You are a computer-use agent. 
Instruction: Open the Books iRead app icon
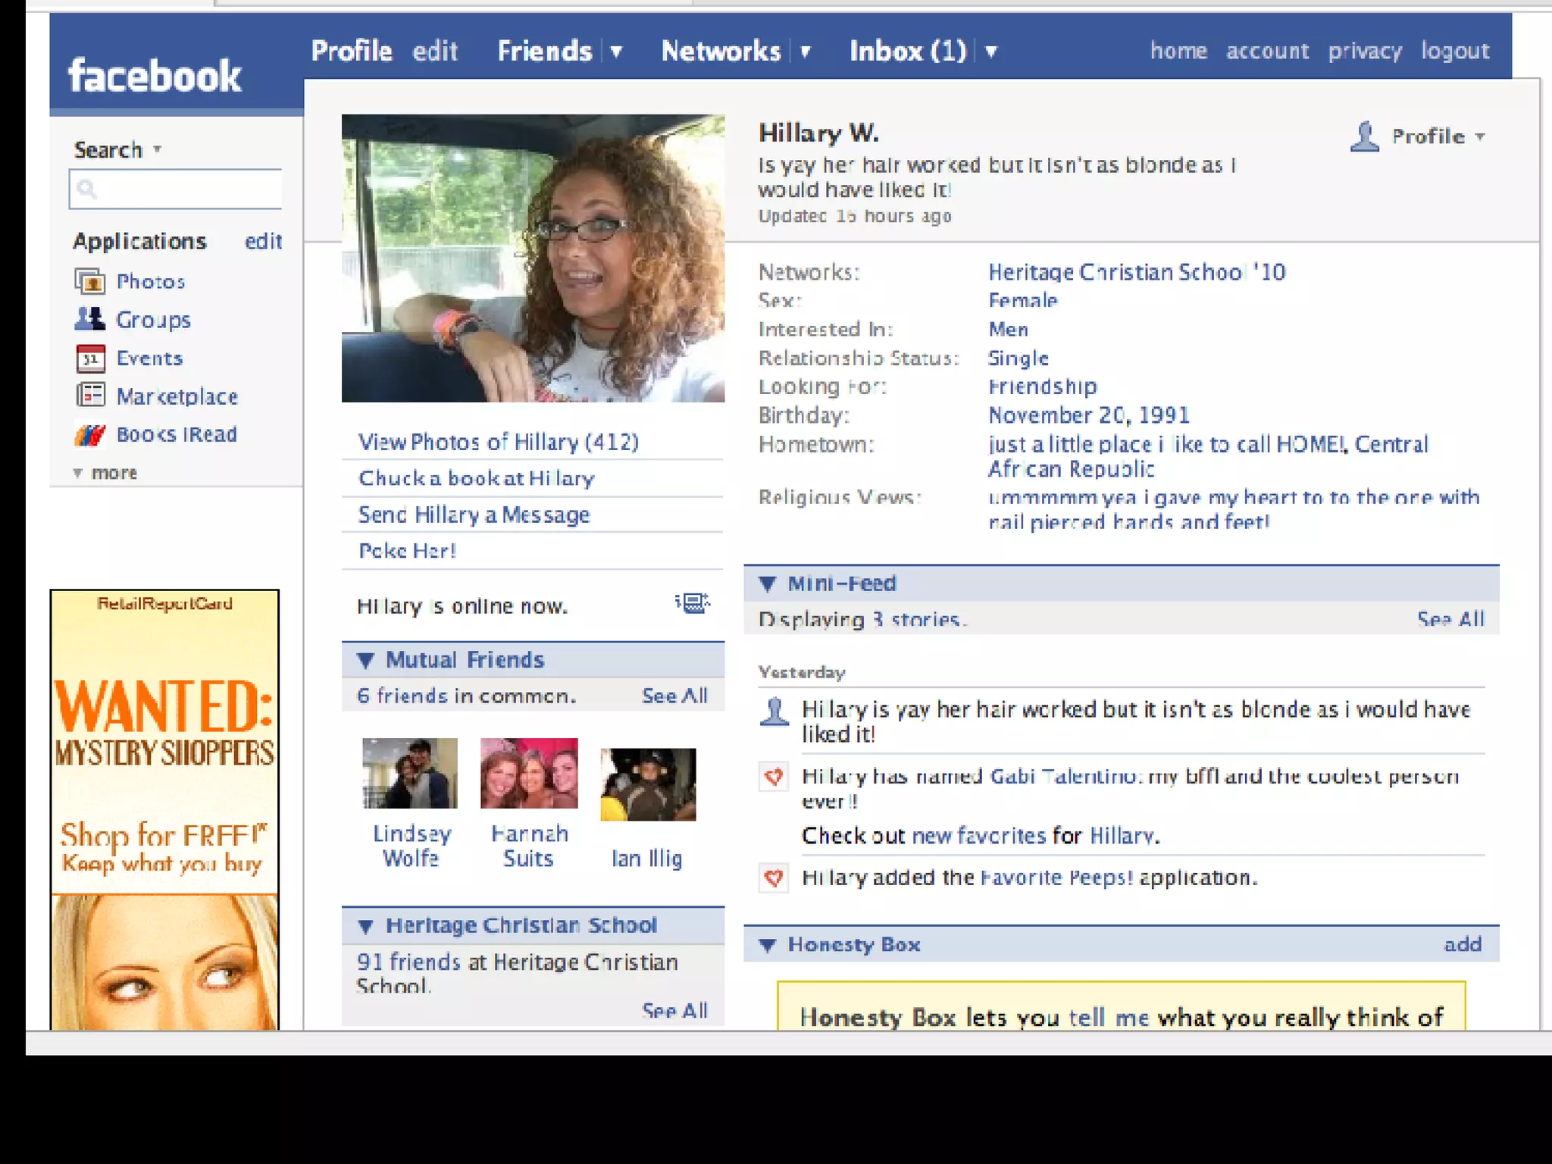point(89,434)
